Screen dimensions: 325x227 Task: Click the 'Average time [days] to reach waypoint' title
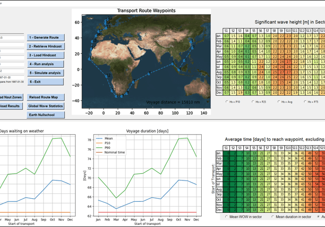[275, 140]
